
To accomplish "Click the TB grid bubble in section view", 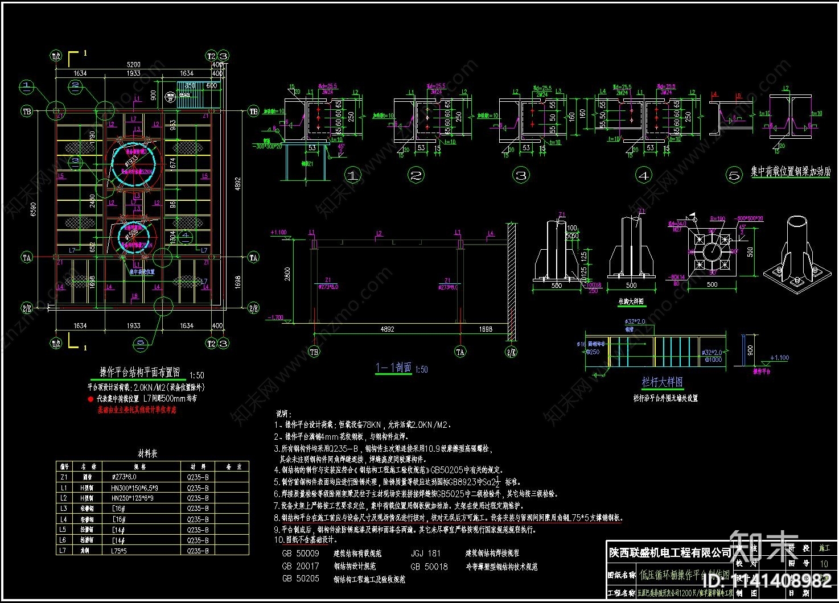I will click(314, 352).
